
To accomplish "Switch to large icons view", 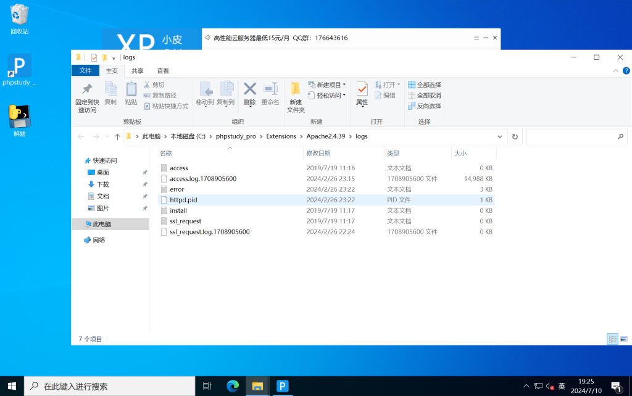I will 623,339.
